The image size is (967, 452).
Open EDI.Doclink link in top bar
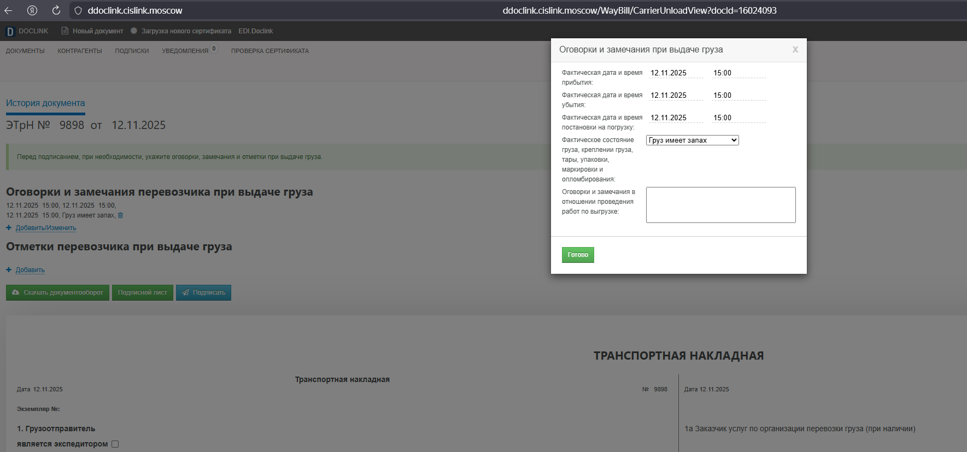click(255, 31)
